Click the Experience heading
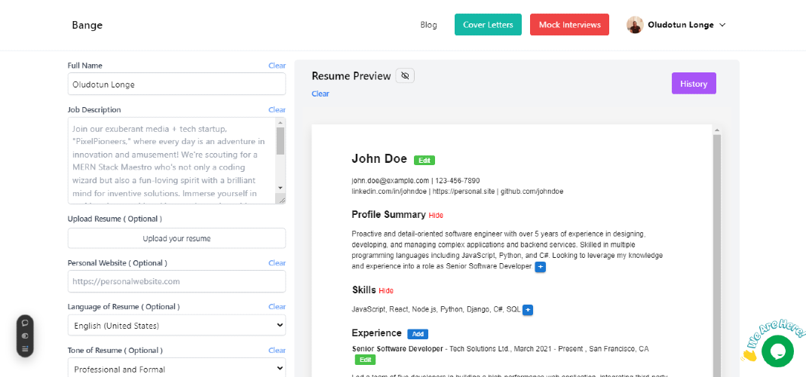The image size is (806, 377). [376, 333]
